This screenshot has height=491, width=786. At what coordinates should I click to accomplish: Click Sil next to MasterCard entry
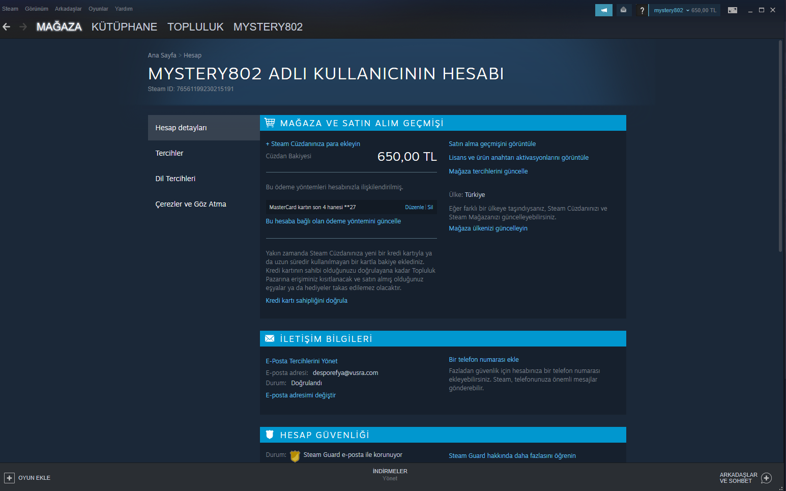[430, 207]
